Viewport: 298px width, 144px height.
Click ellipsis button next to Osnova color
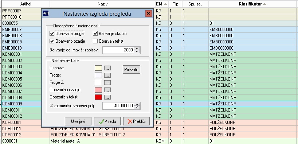click(x=107, y=68)
